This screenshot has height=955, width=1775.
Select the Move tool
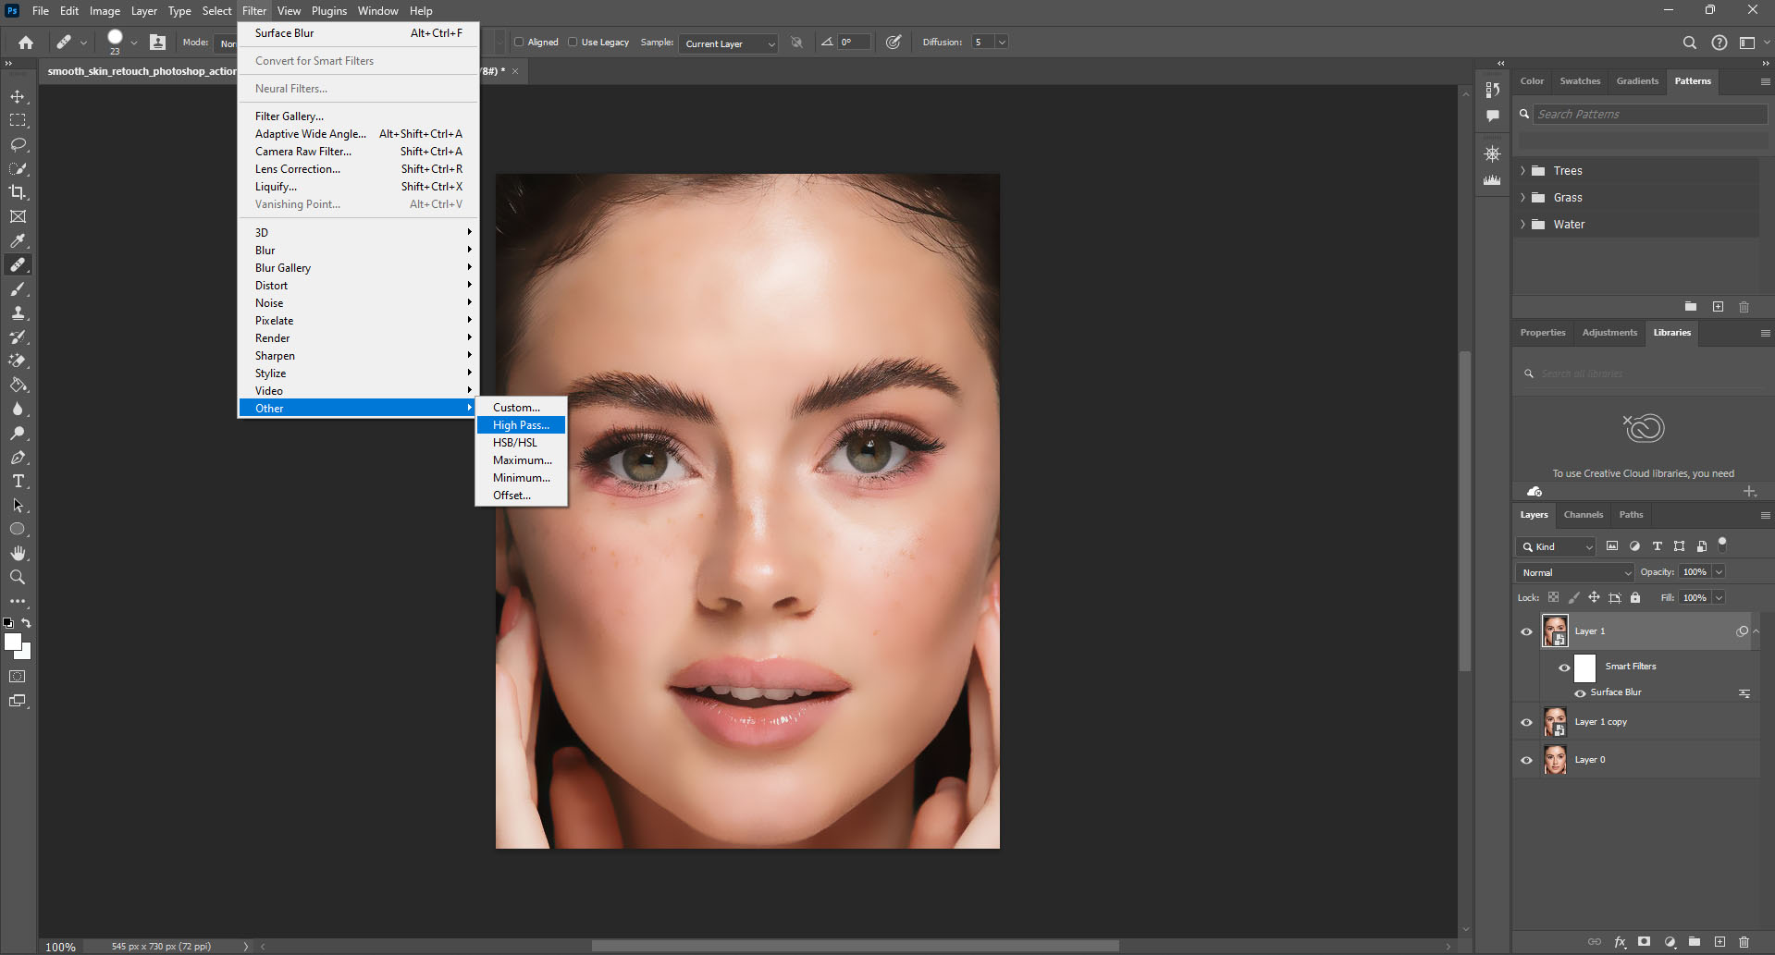18,96
